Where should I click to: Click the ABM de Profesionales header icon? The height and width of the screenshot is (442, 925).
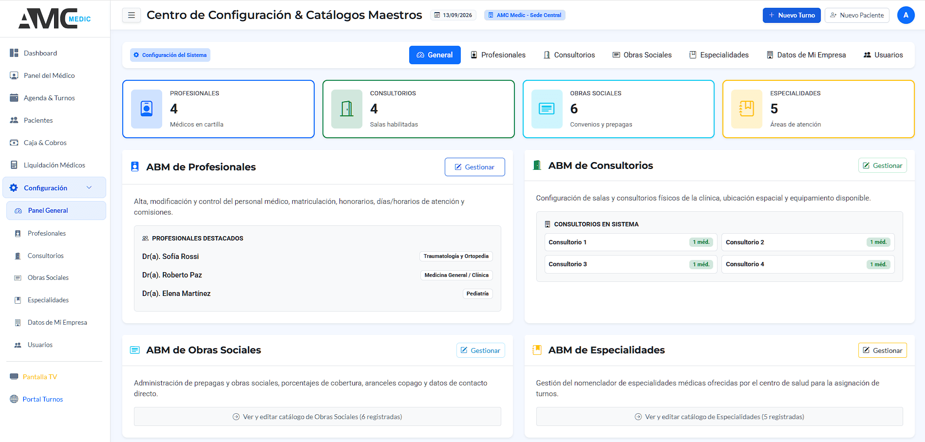[x=135, y=167]
